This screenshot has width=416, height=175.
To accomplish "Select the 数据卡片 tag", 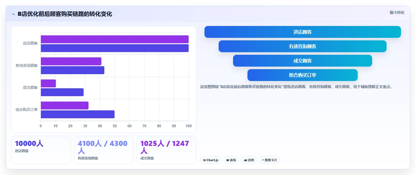I will coord(270,160).
